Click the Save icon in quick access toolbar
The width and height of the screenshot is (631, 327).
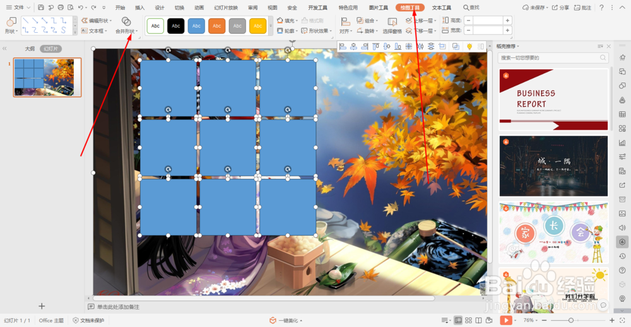pyautogui.click(x=41, y=7)
